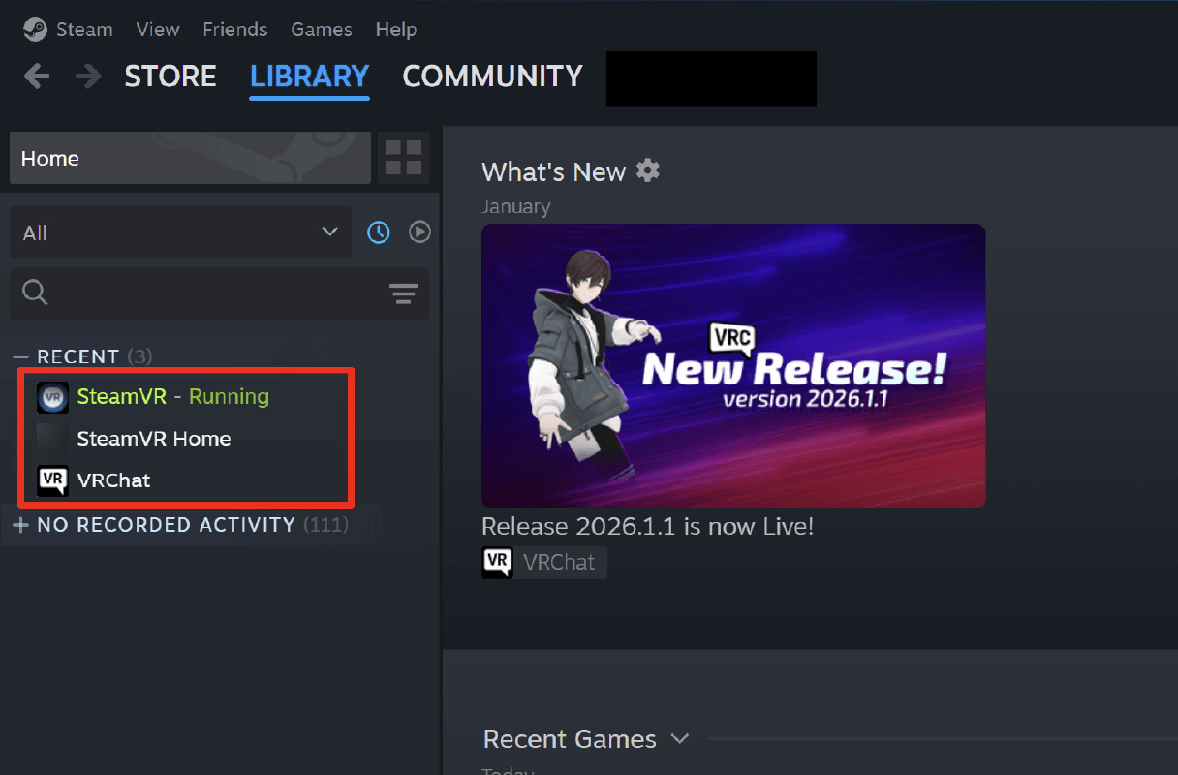Expand NO RECORDED ACTIVITY section
Image resolution: width=1178 pixels, height=775 pixels.
(21, 525)
